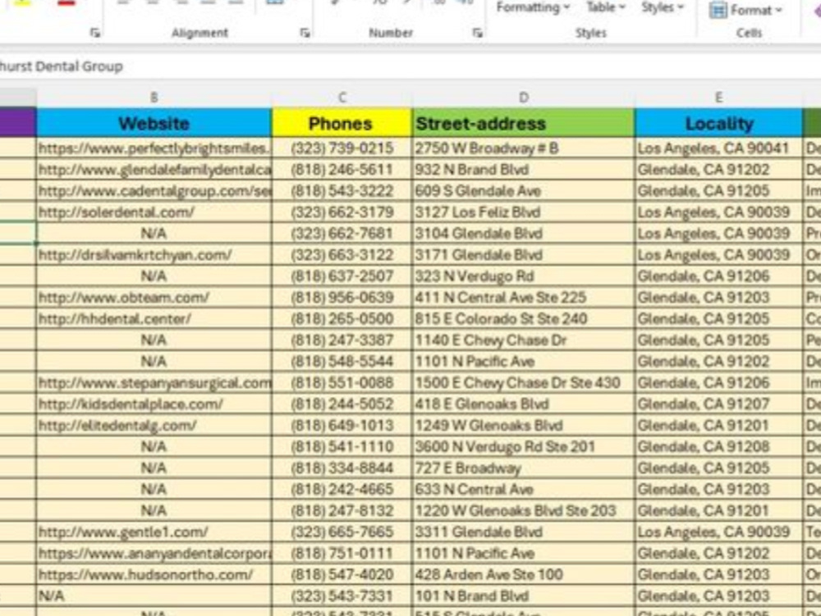Open the Font dialog launcher

(x=94, y=33)
